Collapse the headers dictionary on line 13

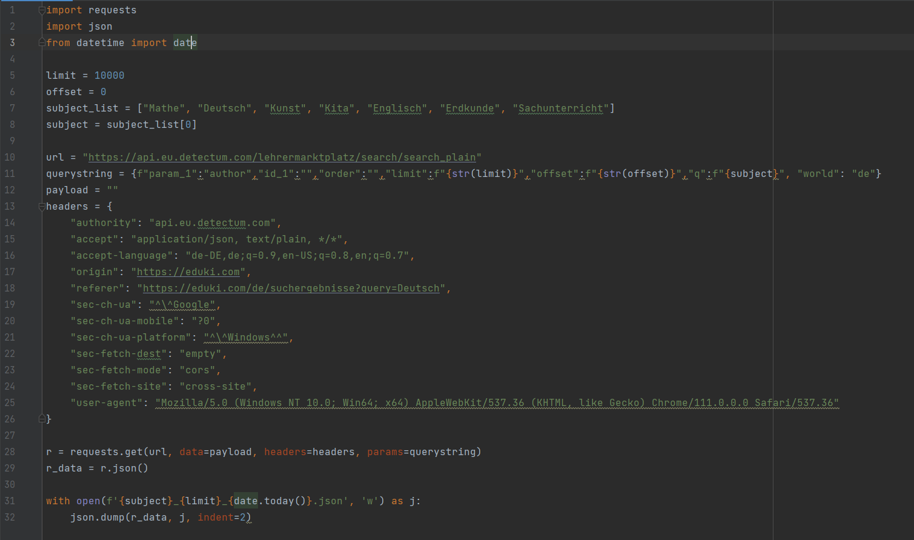point(41,206)
